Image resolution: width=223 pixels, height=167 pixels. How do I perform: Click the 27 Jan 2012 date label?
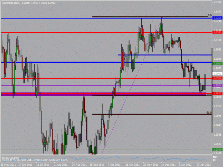tap(204, 165)
